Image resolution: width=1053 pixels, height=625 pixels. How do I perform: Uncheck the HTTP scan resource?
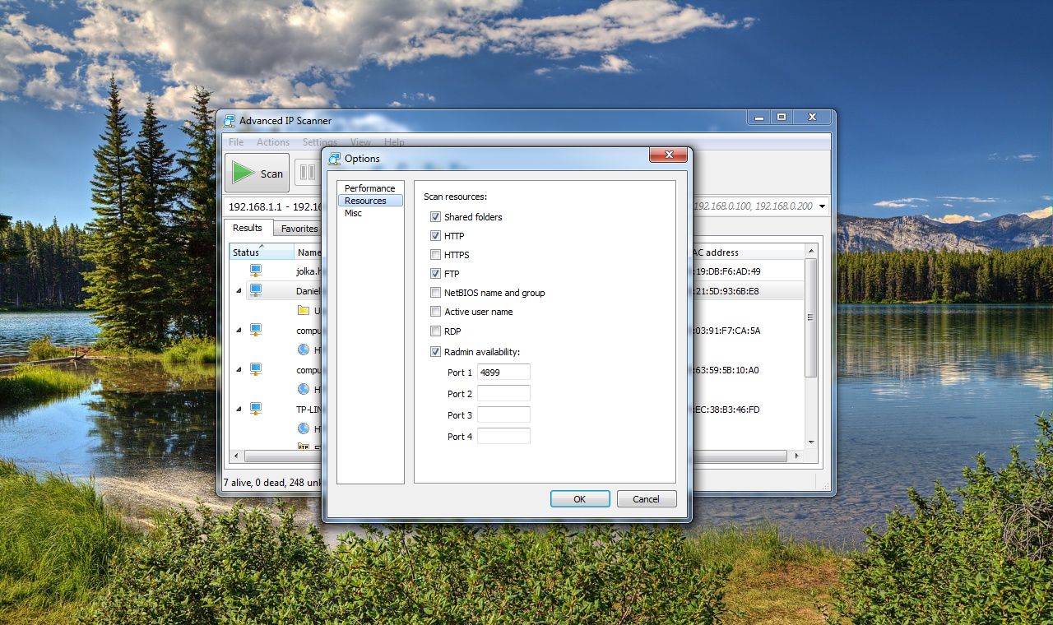tap(436, 236)
